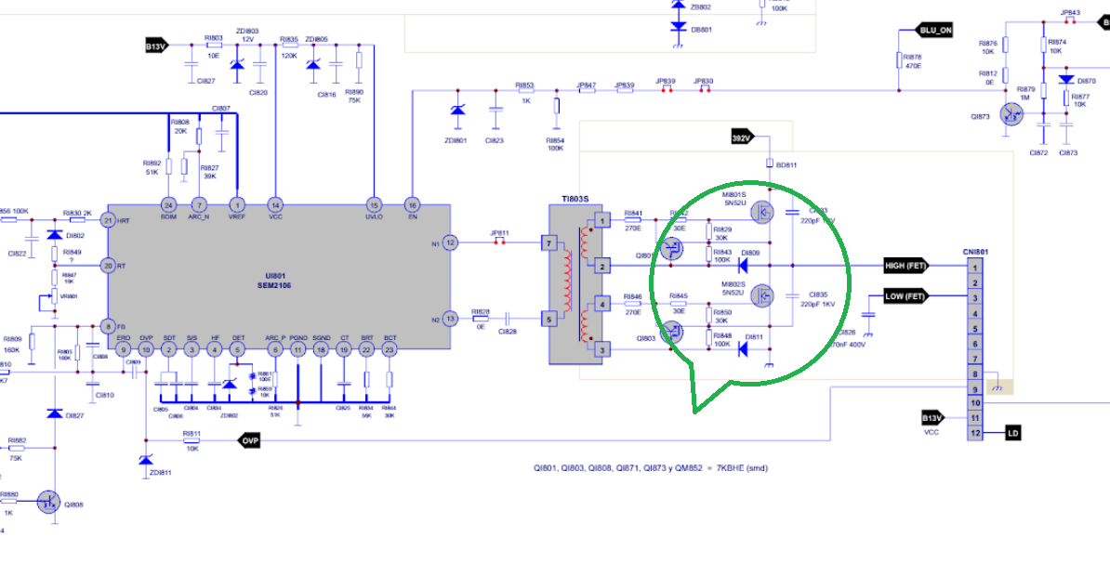Select IC pin 24 BDIM

click(168, 204)
